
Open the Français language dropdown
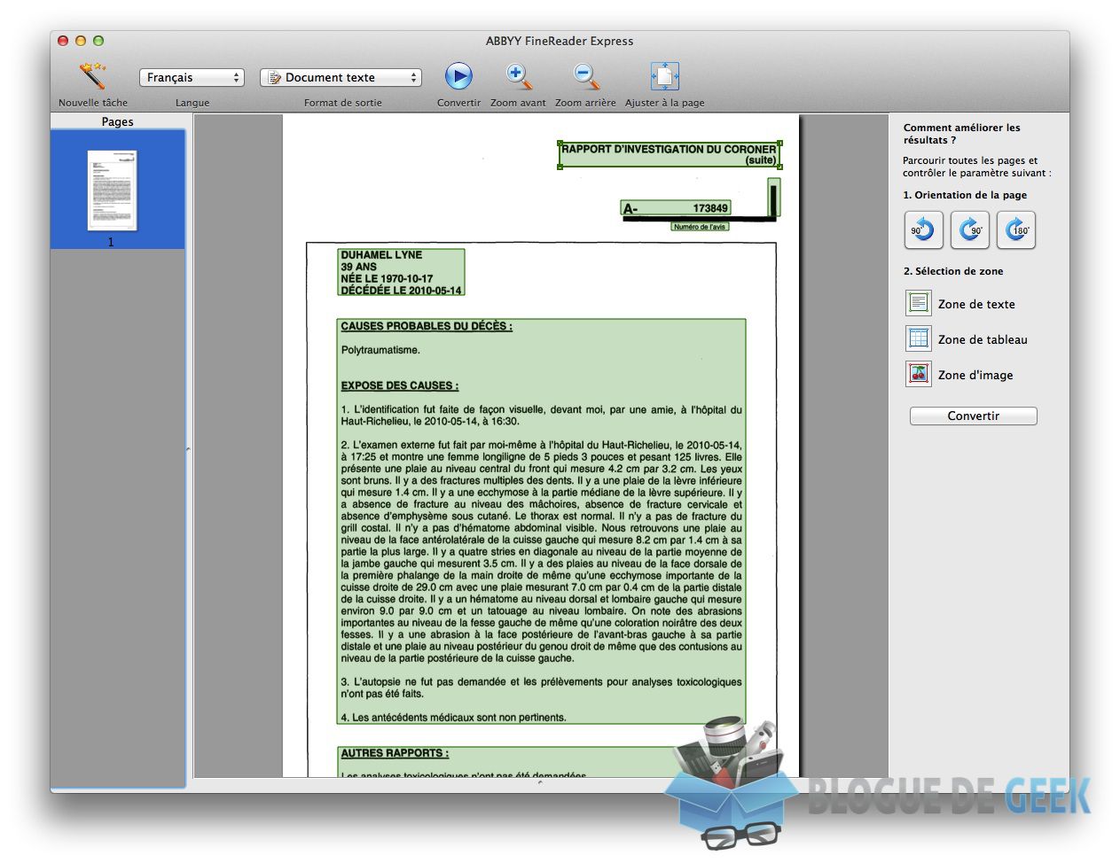(x=192, y=78)
